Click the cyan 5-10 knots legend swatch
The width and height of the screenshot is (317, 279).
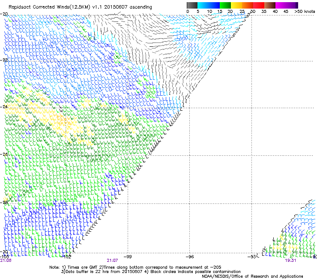pos(203,5)
